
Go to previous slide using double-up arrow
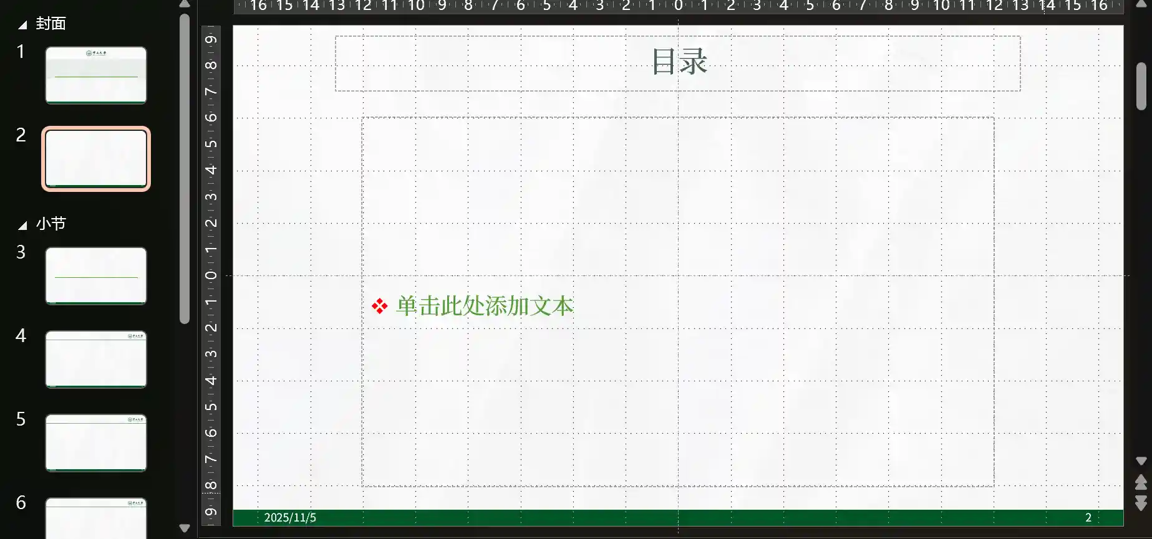pos(1141,482)
